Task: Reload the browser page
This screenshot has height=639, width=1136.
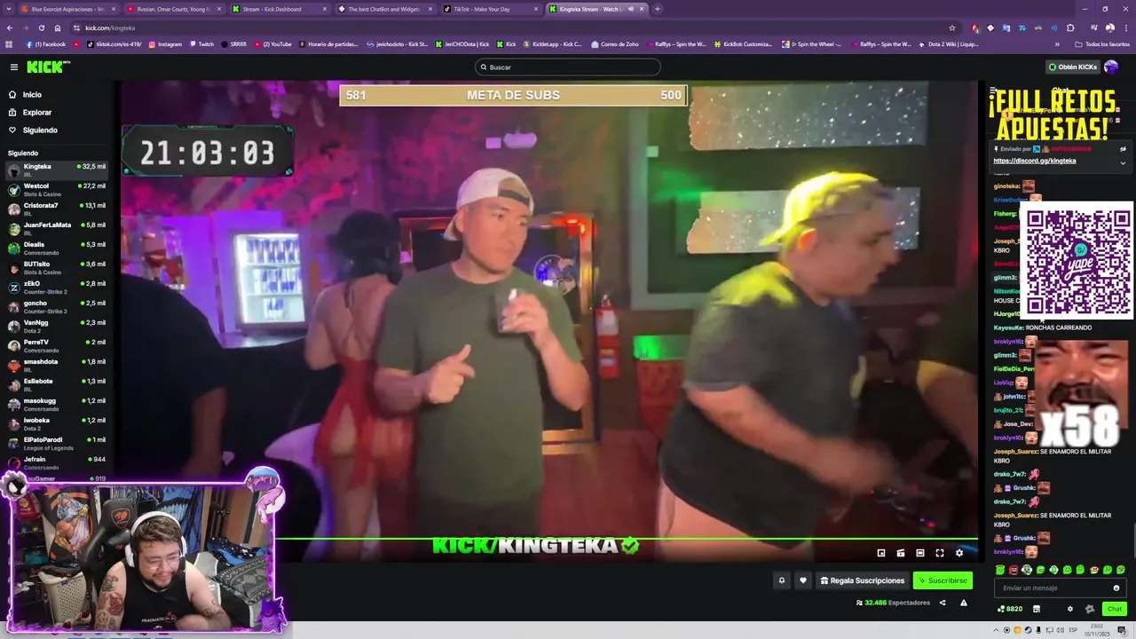Action: tap(41, 28)
